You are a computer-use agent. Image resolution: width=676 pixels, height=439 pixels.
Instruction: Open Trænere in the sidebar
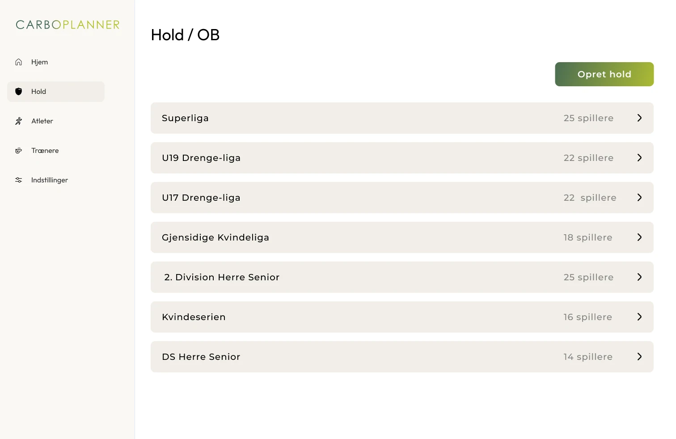pyautogui.click(x=45, y=151)
